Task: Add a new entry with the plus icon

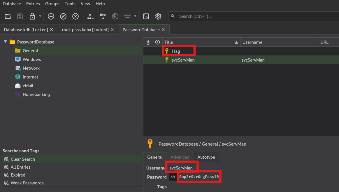Action: [51, 16]
